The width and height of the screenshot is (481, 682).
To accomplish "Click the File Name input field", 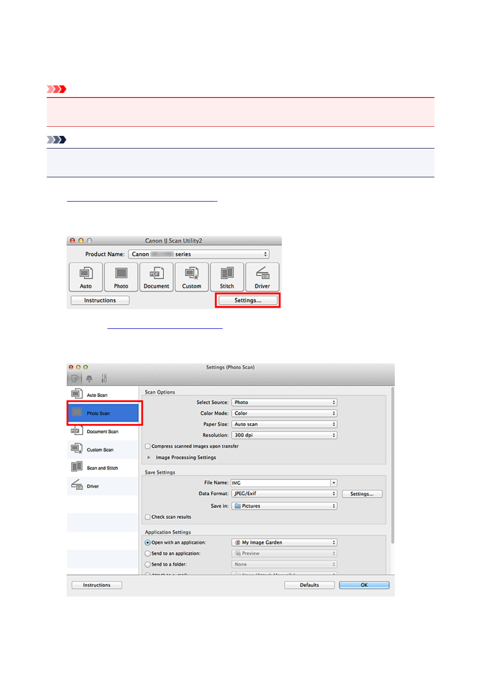I will 280,483.
